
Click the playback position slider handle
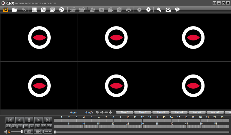[55, 132]
